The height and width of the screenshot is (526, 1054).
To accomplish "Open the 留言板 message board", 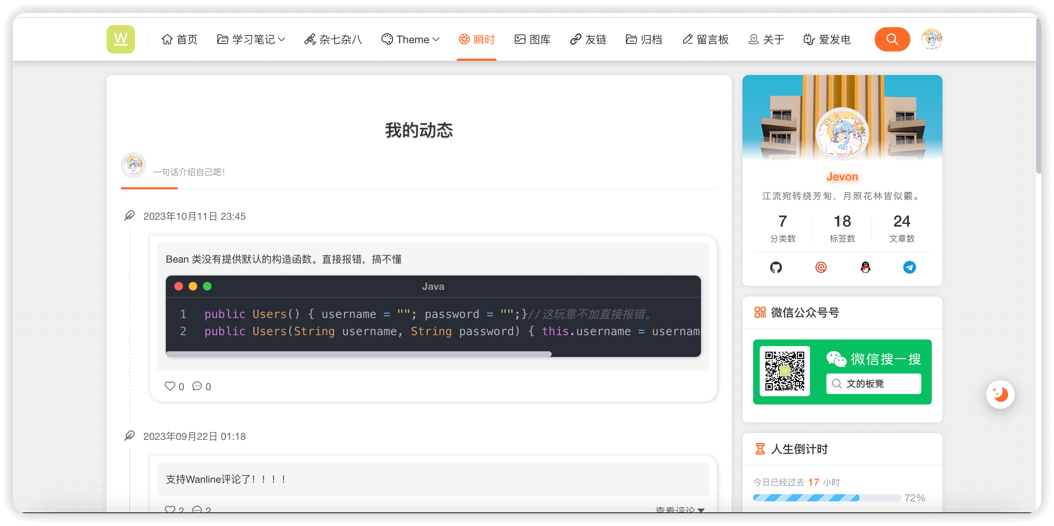I will click(x=705, y=39).
